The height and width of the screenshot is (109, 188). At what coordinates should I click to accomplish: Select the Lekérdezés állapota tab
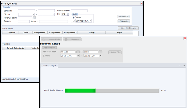tap(49, 66)
